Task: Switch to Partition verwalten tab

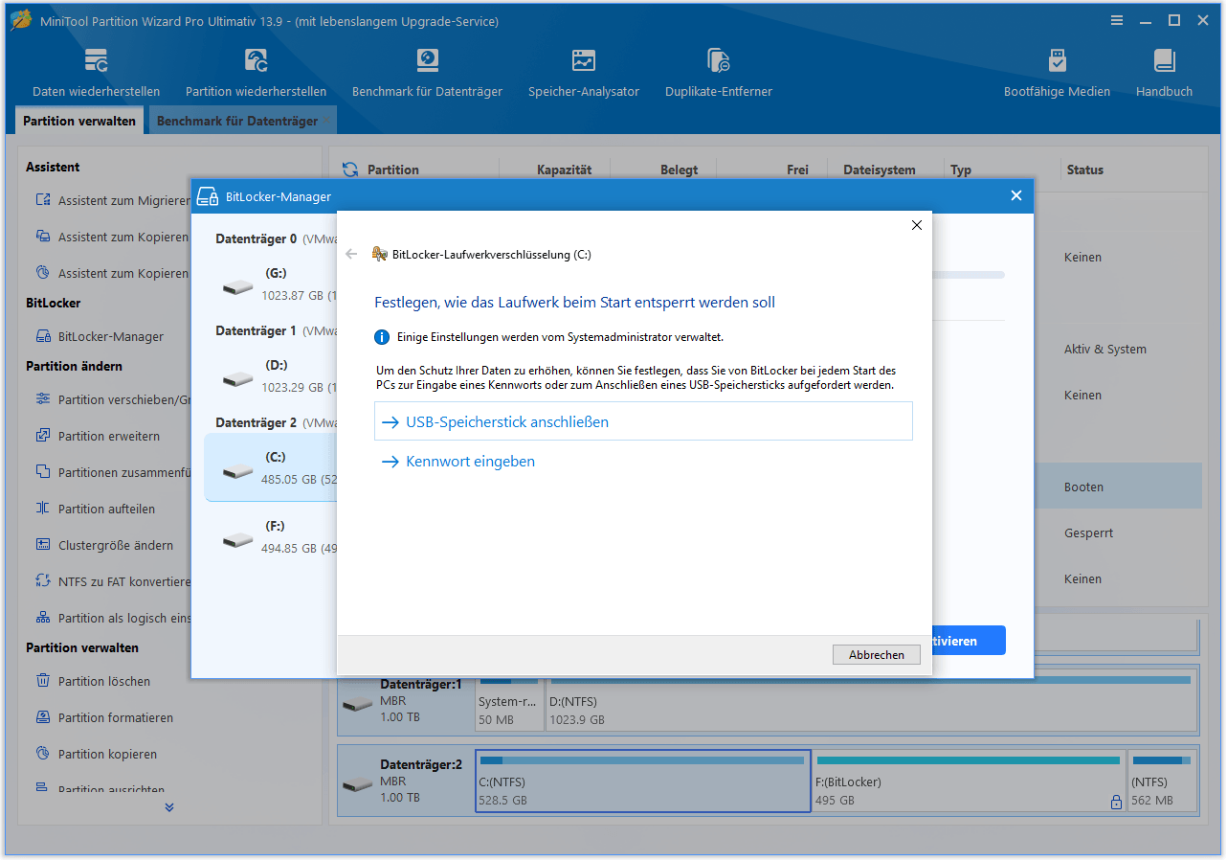Action: coord(80,121)
